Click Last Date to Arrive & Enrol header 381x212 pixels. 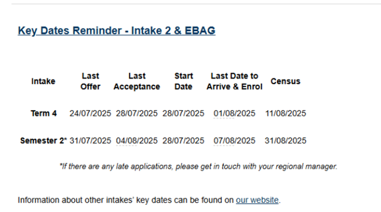234,81
